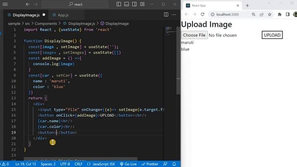Click the 'blue' string on line 11
Image resolution: width=297 pixels, height=167 pixels.
coord(58,87)
